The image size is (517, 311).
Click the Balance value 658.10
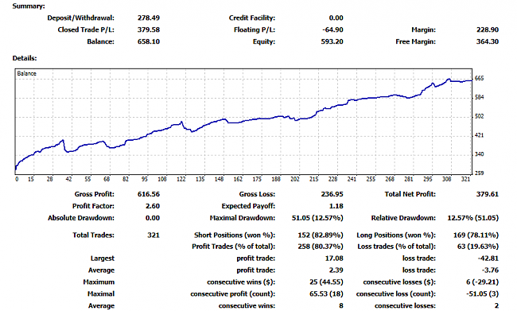tap(149, 41)
